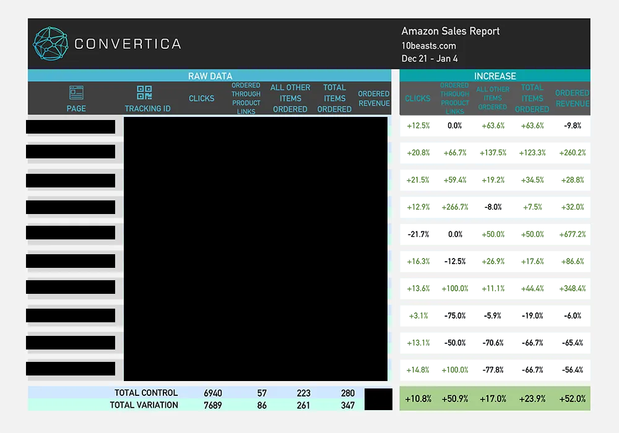
Task: Click the -9.8% ordered revenue cell
Action: click(573, 126)
